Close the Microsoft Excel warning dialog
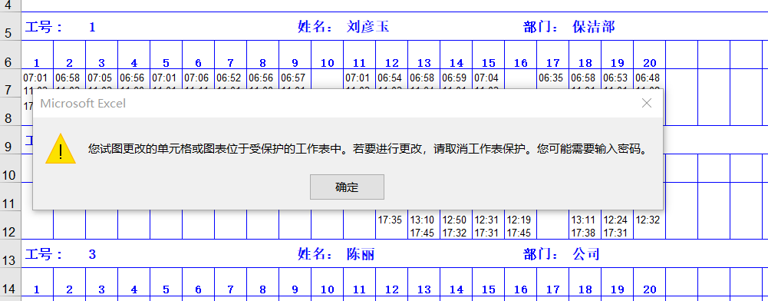 pos(647,103)
